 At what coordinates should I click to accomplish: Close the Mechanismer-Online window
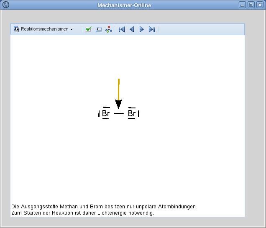259,5
